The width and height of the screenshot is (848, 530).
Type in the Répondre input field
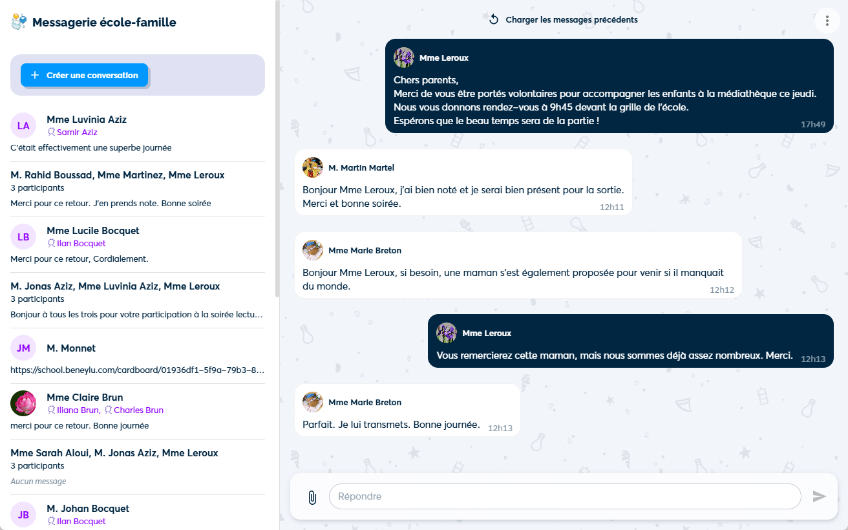(564, 496)
